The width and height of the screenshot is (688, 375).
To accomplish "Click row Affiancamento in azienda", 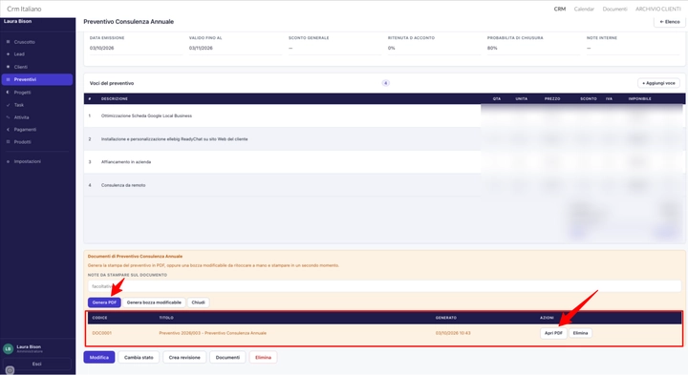I will click(x=384, y=162).
